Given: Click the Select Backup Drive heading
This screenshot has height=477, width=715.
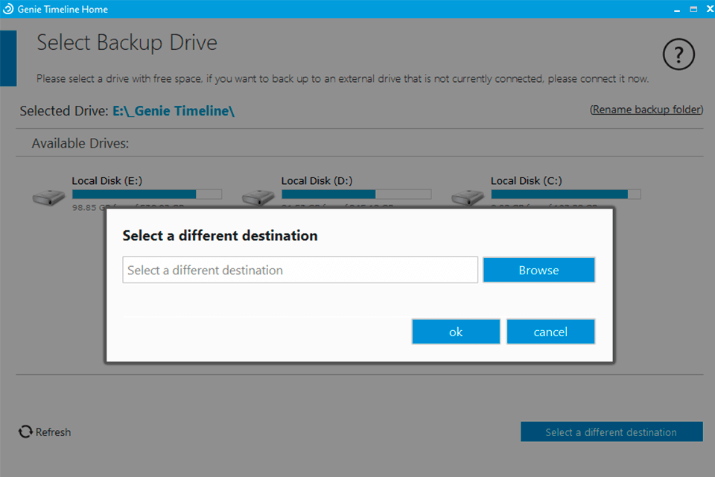Looking at the screenshot, I should tap(127, 43).
